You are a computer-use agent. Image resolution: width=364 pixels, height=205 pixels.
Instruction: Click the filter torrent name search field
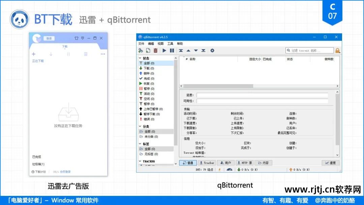coord(310,50)
